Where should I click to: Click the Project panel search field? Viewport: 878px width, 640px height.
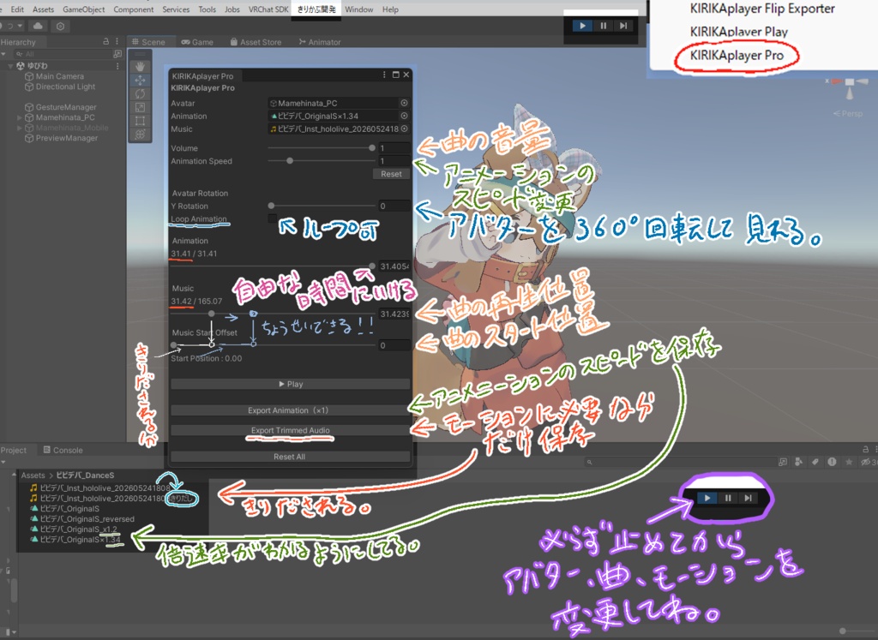678,462
